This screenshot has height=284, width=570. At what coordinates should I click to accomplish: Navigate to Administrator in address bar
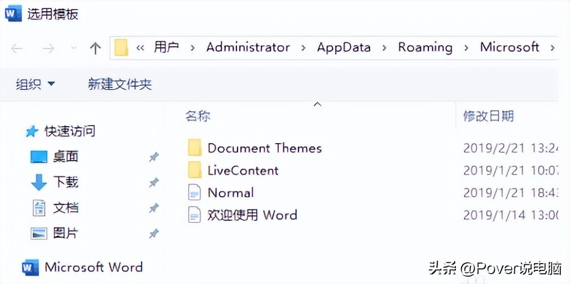248,47
